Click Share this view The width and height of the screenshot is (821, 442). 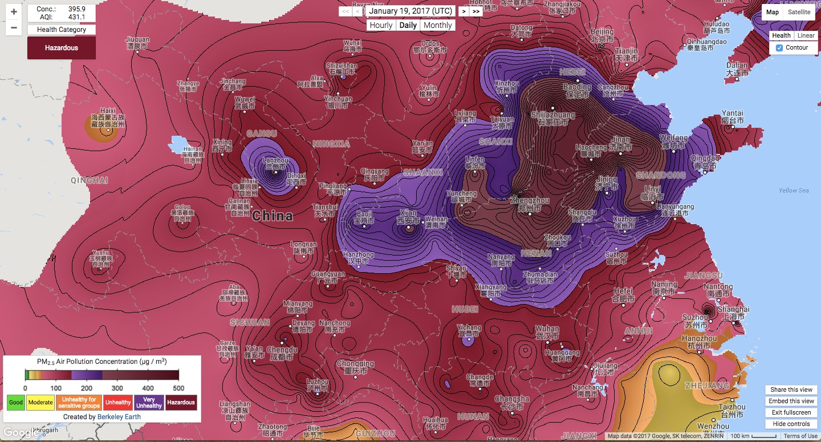click(x=791, y=390)
